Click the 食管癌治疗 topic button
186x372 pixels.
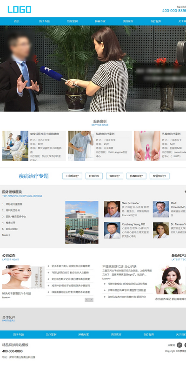[x=159, y=176]
